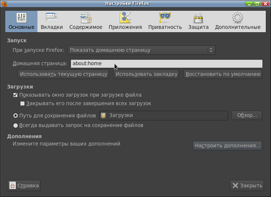Click the startup dropdown arrow
The image size is (271, 197).
(211, 50)
